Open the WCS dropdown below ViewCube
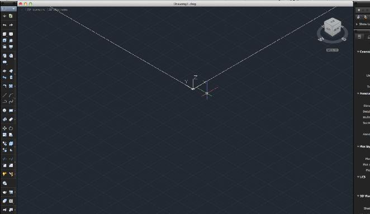The width and height of the screenshot is (370, 214). (333, 50)
